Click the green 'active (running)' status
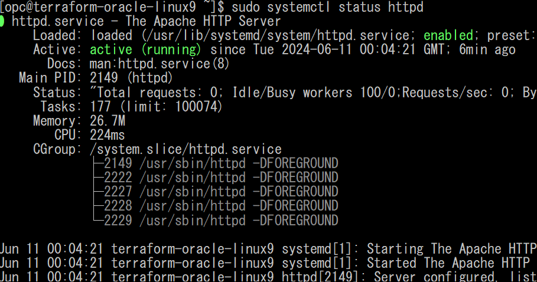This screenshot has width=537, height=282. 145,50
